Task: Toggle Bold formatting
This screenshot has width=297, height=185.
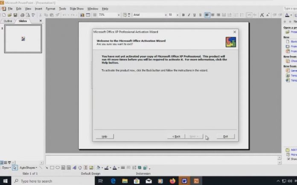Action: pyautogui.click(x=183, y=15)
